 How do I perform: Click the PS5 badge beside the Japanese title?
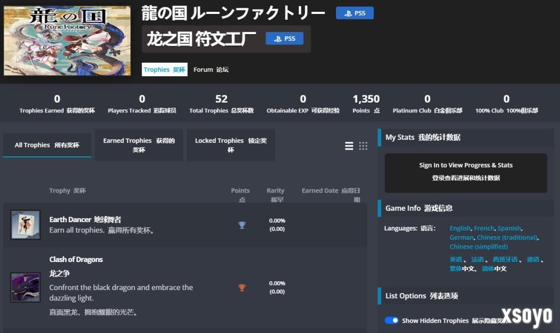point(355,13)
